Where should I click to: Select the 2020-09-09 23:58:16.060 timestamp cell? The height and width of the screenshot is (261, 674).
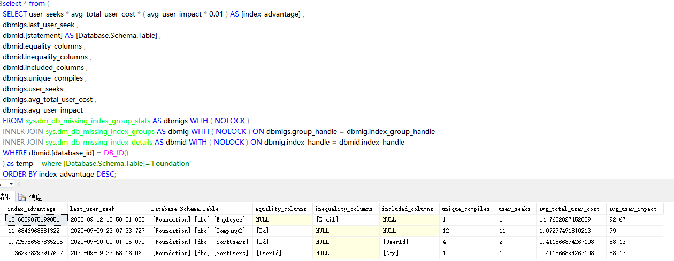point(108,253)
